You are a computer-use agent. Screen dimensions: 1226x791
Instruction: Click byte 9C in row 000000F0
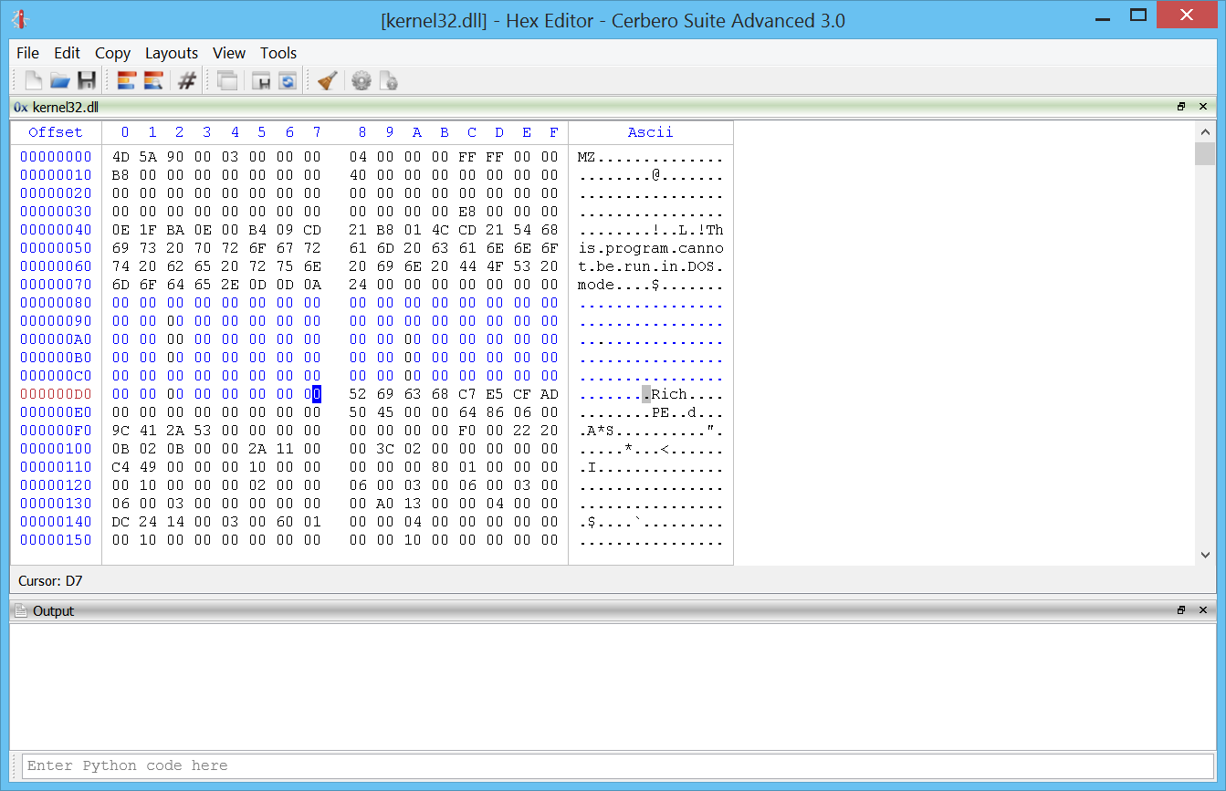click(121, 431)
